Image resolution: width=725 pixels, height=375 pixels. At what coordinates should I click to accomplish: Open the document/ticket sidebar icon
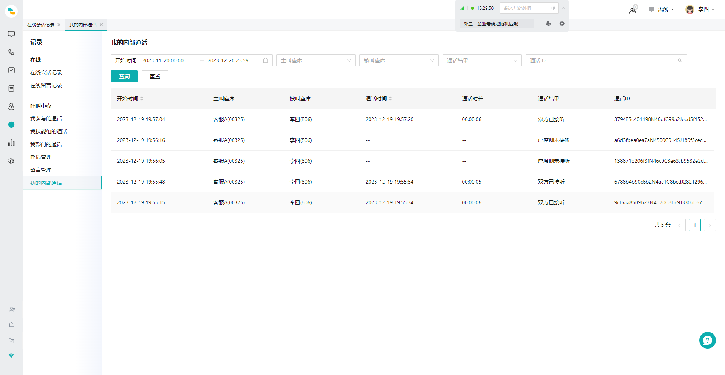11,88
